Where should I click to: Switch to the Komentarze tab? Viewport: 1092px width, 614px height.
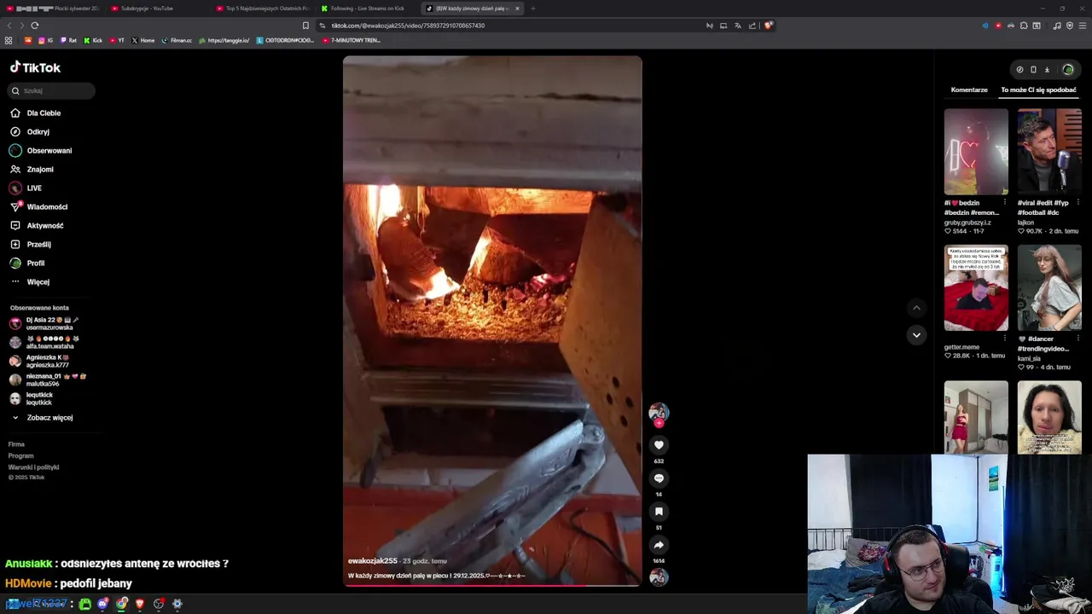pyautogui.click(x=969, y=90)
